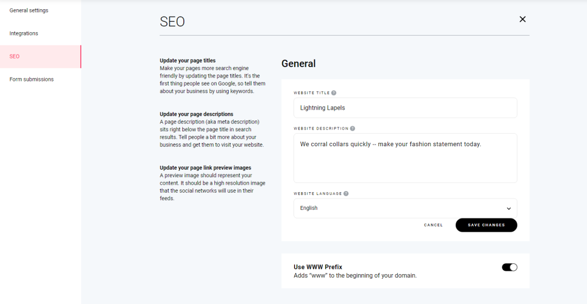Focus the Website Title field with Lightning Lapels
The width and height of the screenshot is (587, 304).
pos(405,108)
